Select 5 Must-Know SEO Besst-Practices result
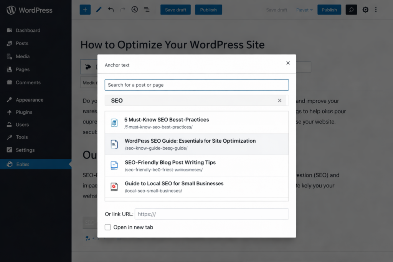Image resolution: width=393 pixels, height=262 pixels. tap(197, 123)
